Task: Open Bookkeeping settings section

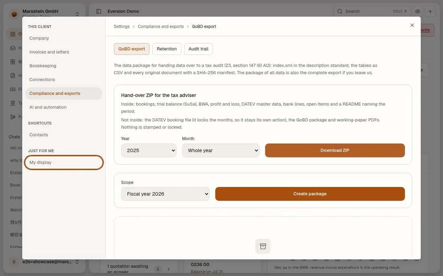Action: pos(64,66)
